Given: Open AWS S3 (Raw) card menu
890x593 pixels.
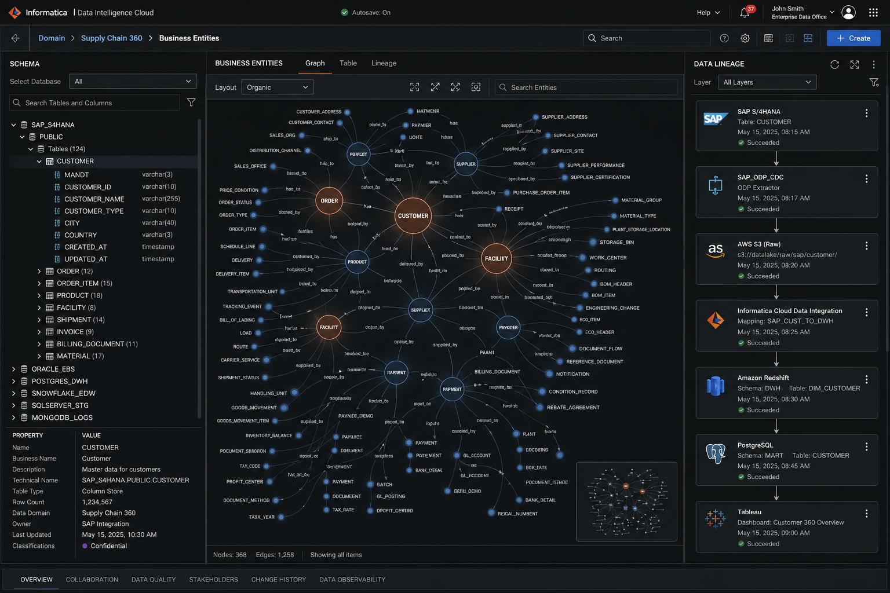Looking at the screenshot, I should (866, 246).
